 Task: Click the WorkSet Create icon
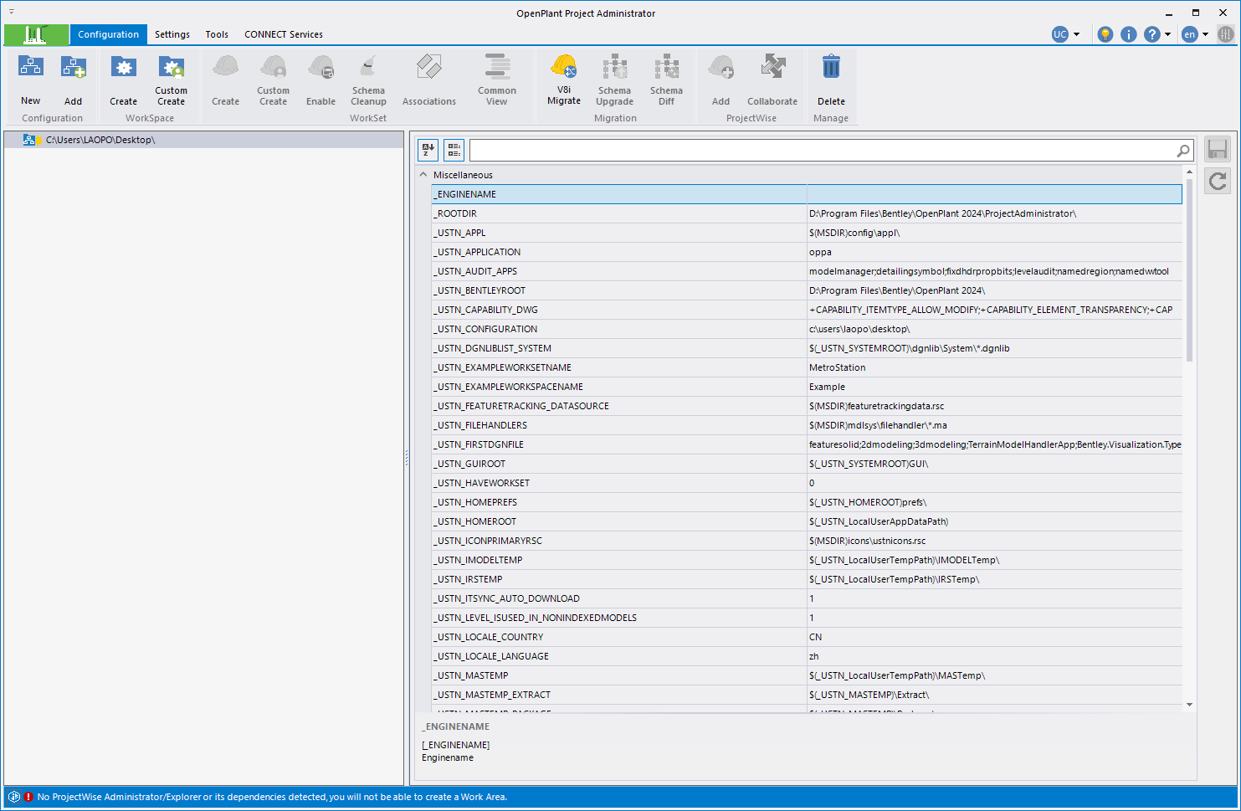225,67
